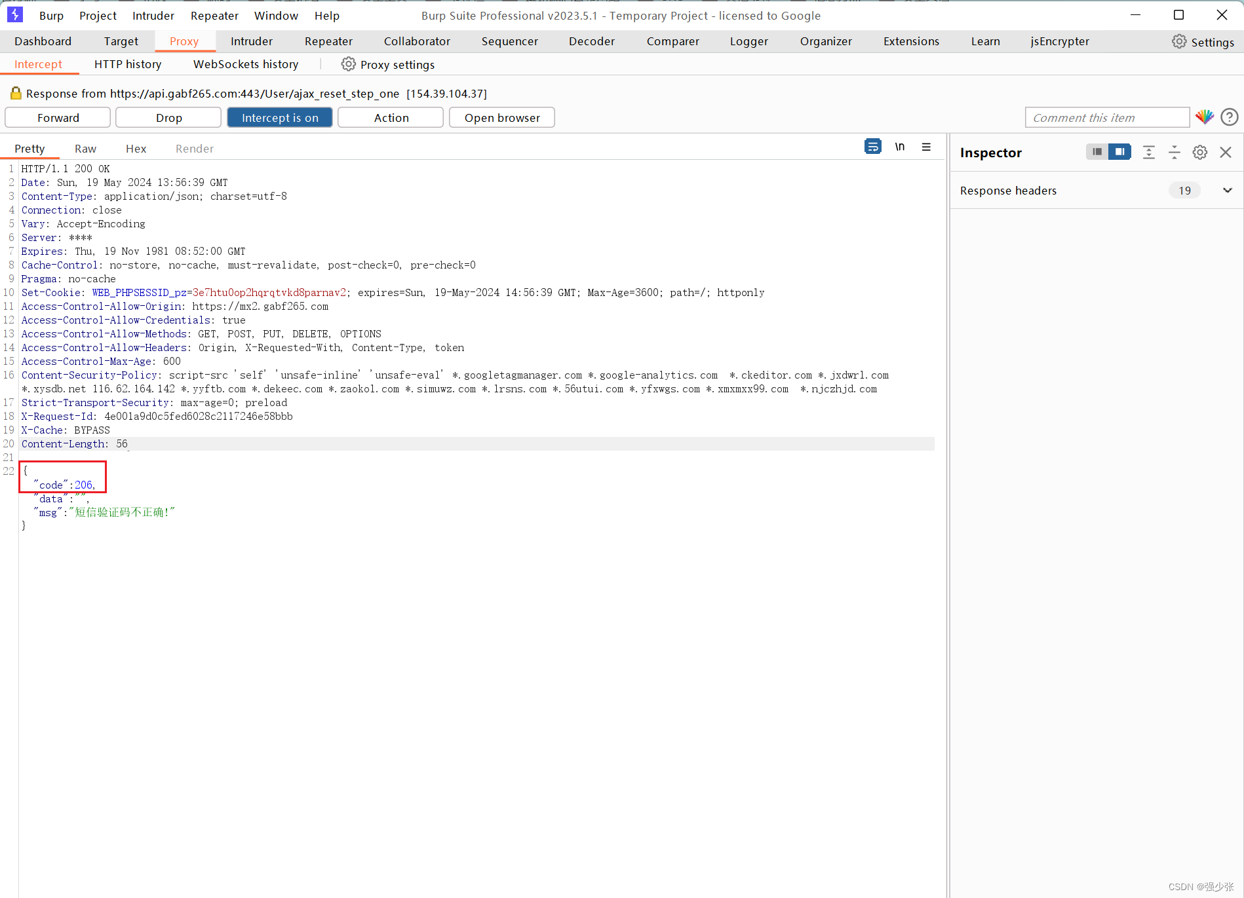Open the highlight color picker icon

click(x=1205, y=117)
